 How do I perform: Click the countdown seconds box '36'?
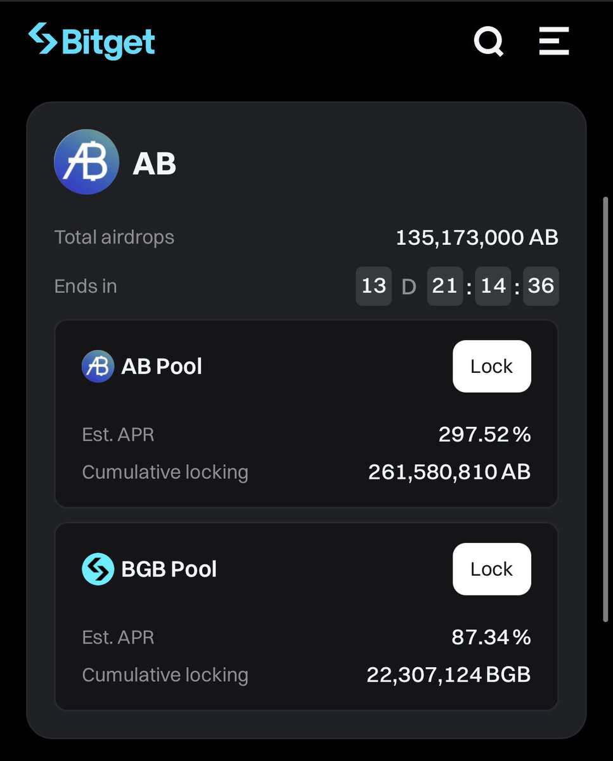[x=541, y=286]
